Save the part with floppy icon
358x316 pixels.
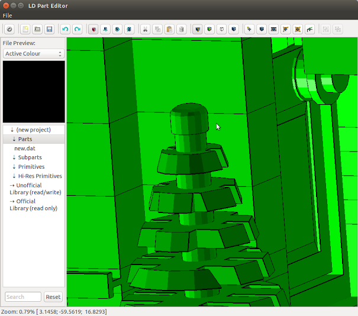tap(50, 29)
